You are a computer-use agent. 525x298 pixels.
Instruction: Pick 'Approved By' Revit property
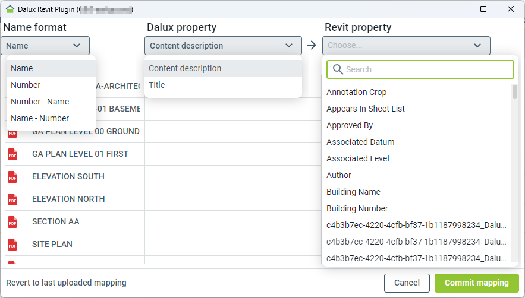350,125
